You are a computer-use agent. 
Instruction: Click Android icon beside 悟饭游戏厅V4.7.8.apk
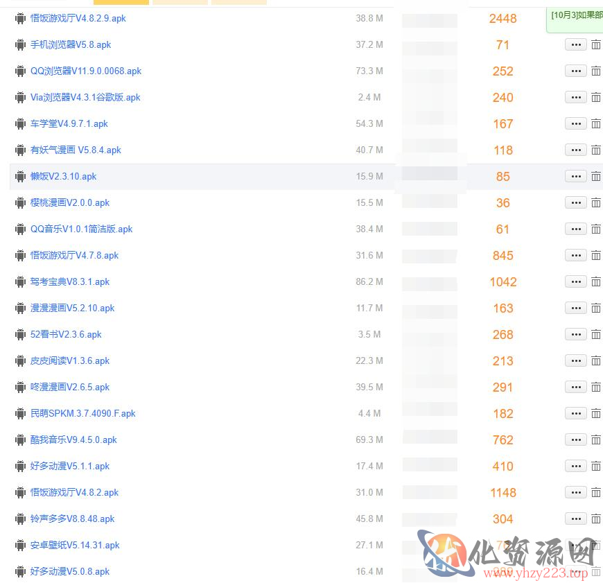pos(20,256)
